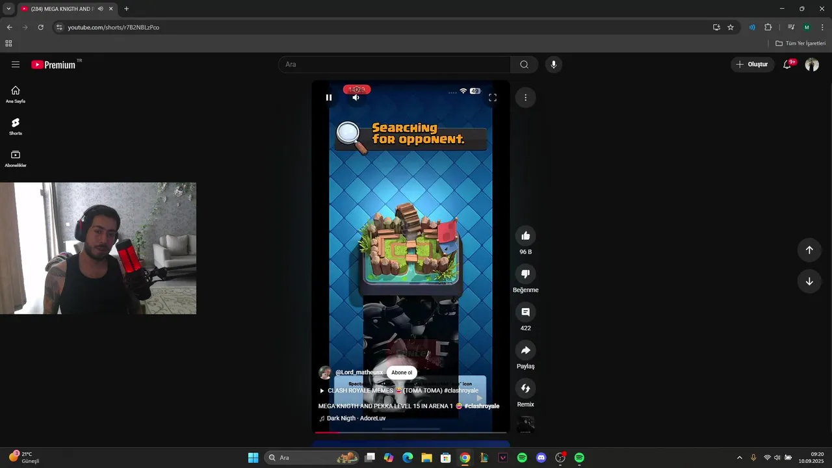The height and width of the screenshot is (468, 832).
Task: Open the Dark Nigth · AdoreLuv sound
Action: (352, 419)
